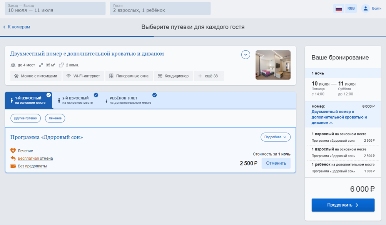Click the Бесплатная отмена link
The width and height of the screenshot is (386, 225).
pos(35,159)
